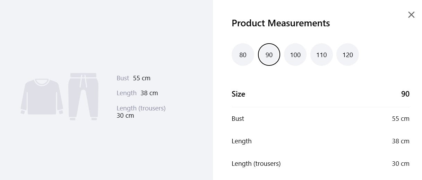Click the 55 cm table value
The height and width of the screenshot is (180, 422).
[x=401, y=119]
